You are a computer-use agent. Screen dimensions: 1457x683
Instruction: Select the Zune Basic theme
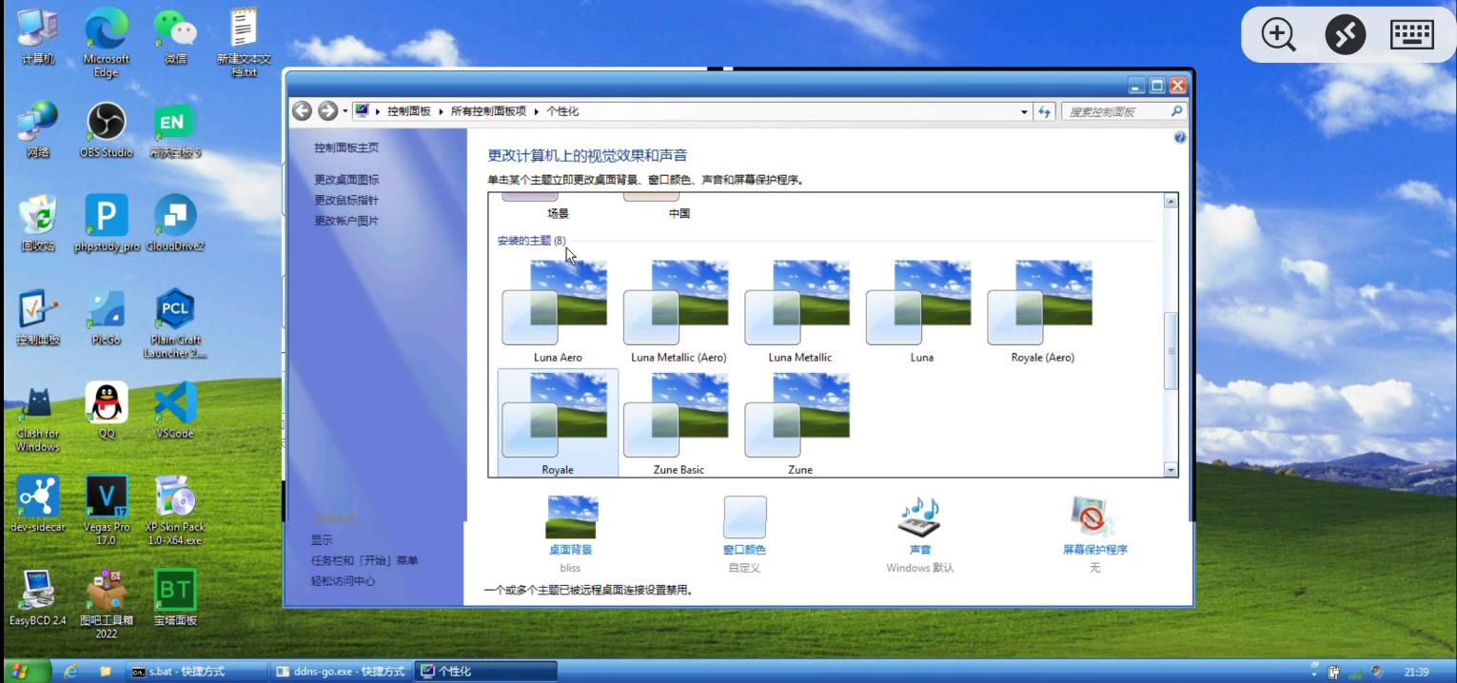pos(679,422)
